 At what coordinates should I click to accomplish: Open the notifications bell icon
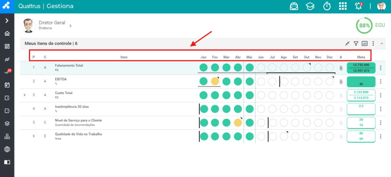(358, 6)
